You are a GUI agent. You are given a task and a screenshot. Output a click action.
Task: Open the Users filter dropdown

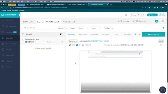pyautogui.click(x=83, y=28)
